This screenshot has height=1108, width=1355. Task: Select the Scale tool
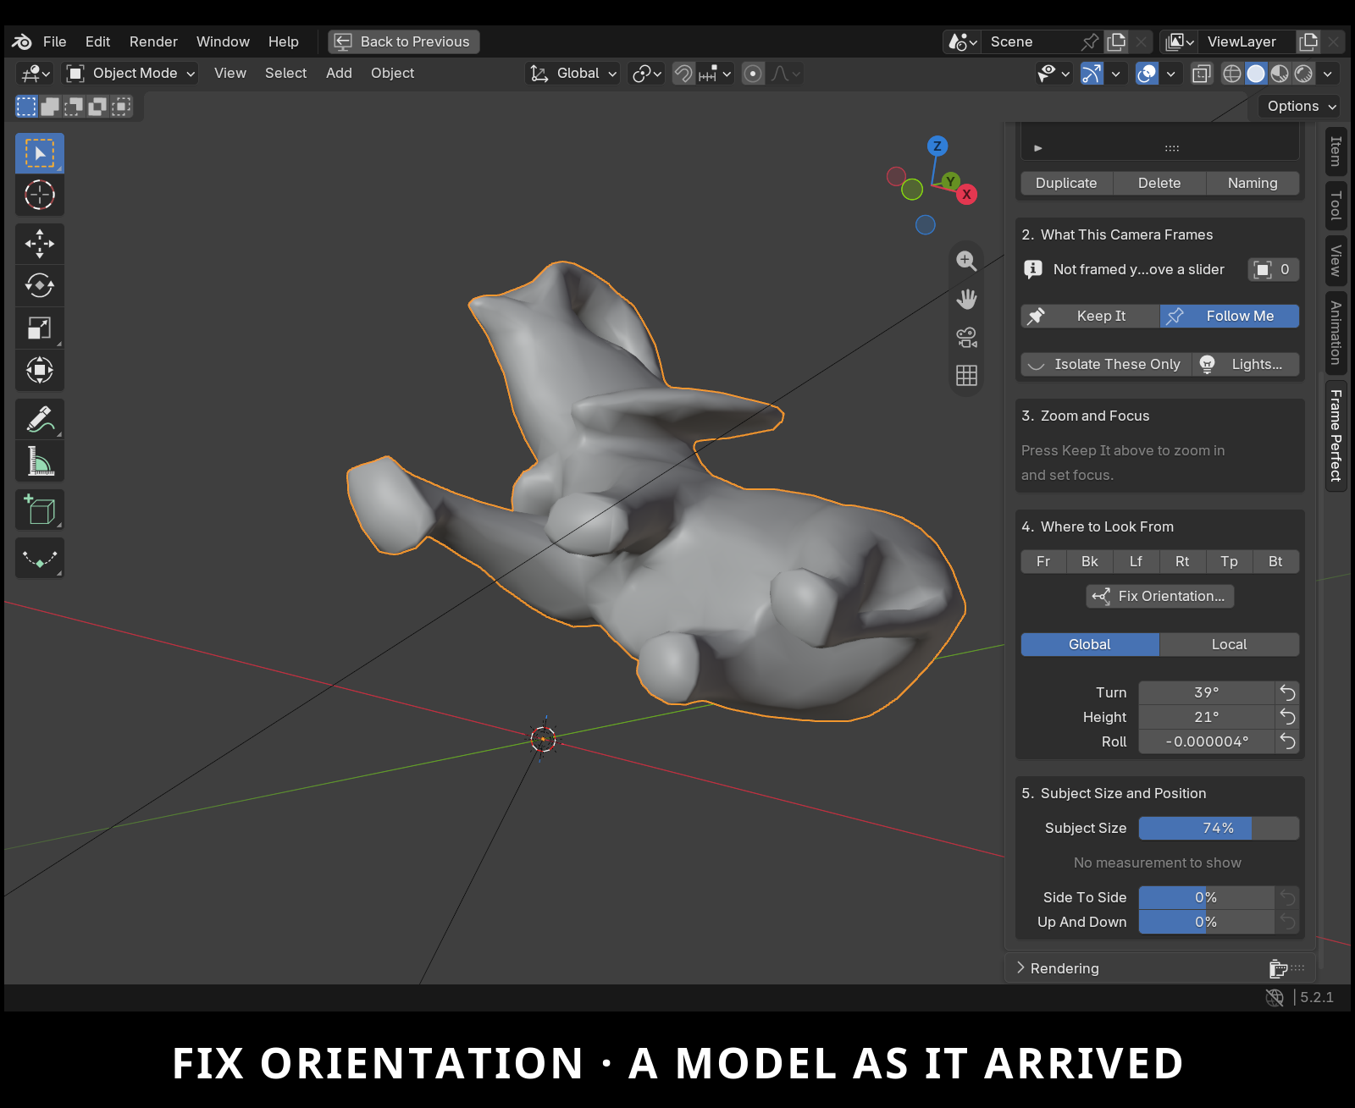(40, 328)
